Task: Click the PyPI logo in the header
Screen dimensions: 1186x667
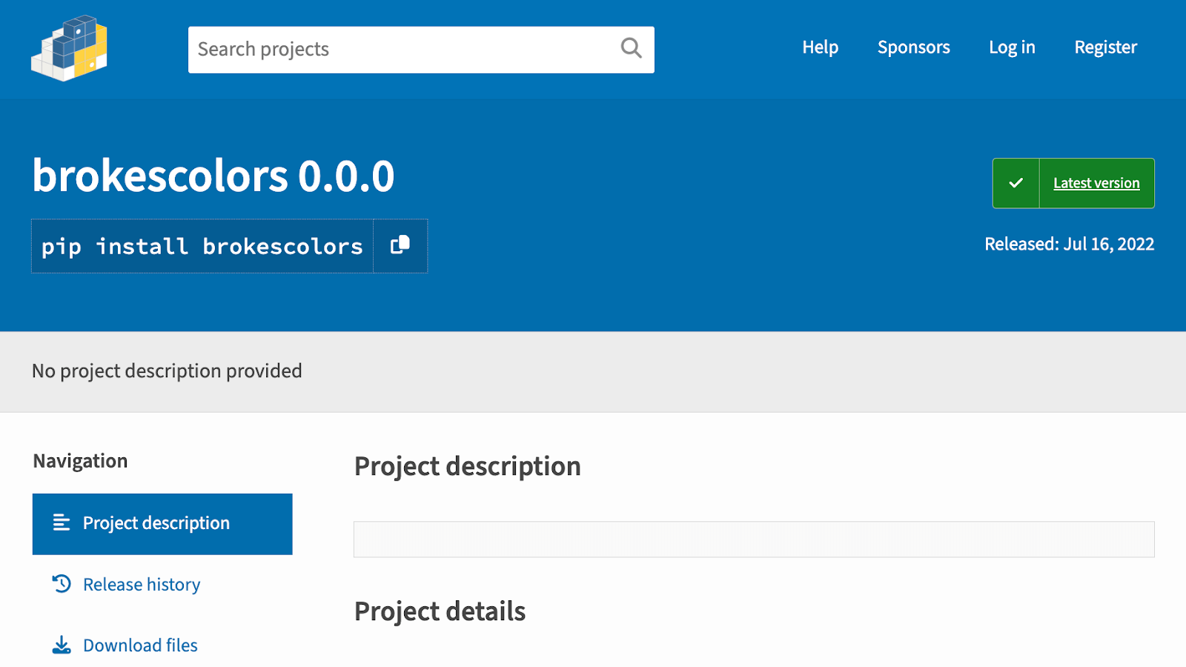Action: [x=70, y=48]
